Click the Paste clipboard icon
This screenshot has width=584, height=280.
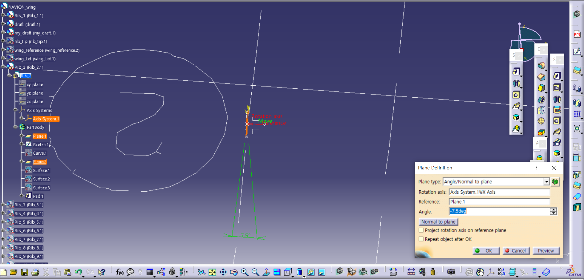click(x=67, y=272)
